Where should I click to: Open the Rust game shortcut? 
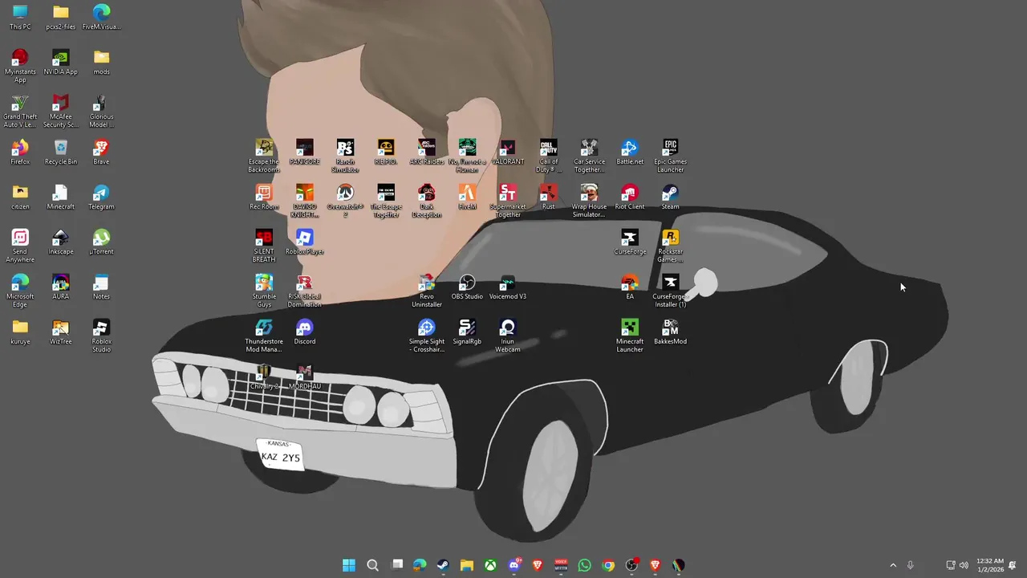click(549, 197)
